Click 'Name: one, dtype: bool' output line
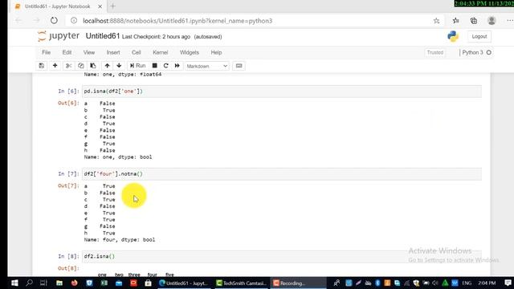Viewport: 514px width, 289px height. pyautogui.click(x=118, y=157)
